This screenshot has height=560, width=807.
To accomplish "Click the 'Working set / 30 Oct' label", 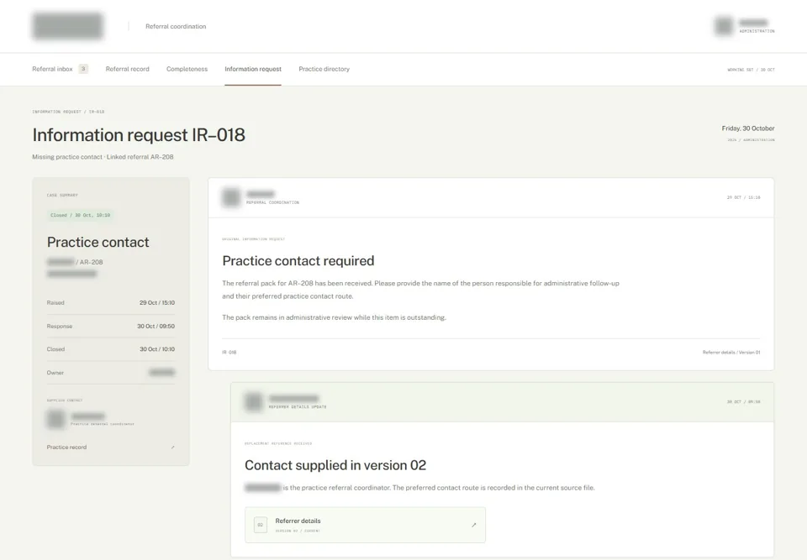I will [x=751, y=70].
